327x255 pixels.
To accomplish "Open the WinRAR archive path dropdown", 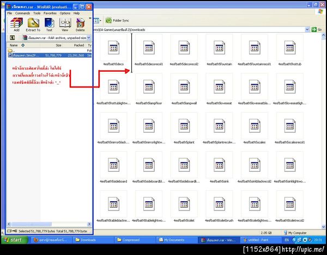I will [89, 38].
